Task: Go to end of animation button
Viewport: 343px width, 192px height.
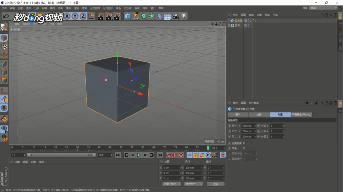Action: click(160, 155)
